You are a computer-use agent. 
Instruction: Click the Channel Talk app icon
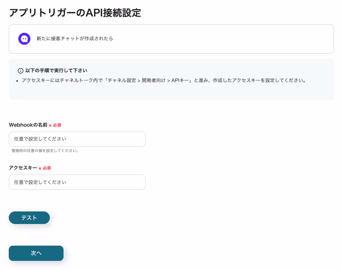tap(24, 39)
